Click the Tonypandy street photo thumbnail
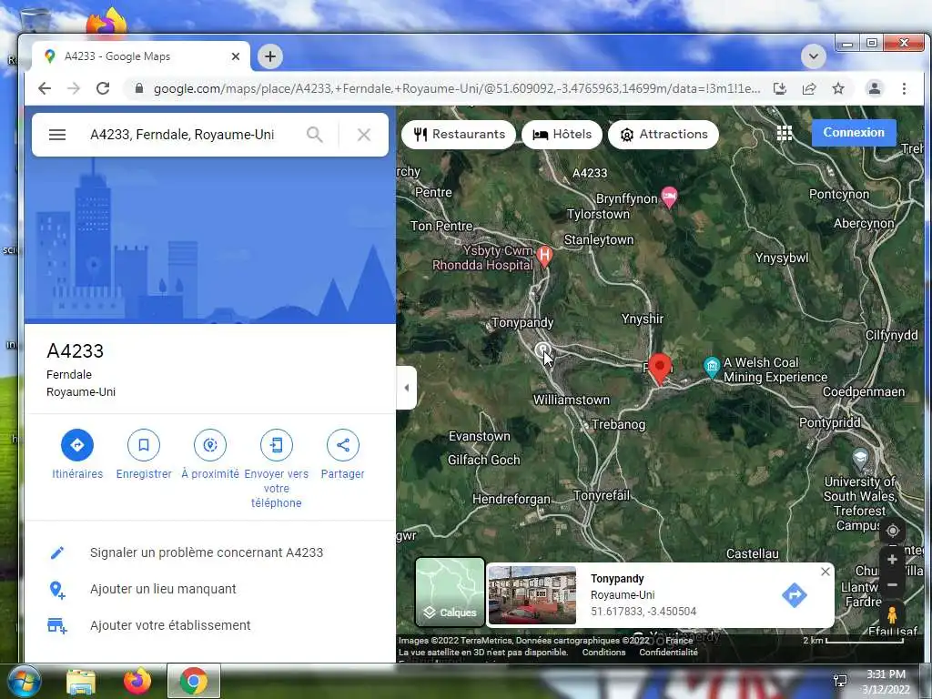The height and width of the screenshot is (699, 932). click(532, 595)
